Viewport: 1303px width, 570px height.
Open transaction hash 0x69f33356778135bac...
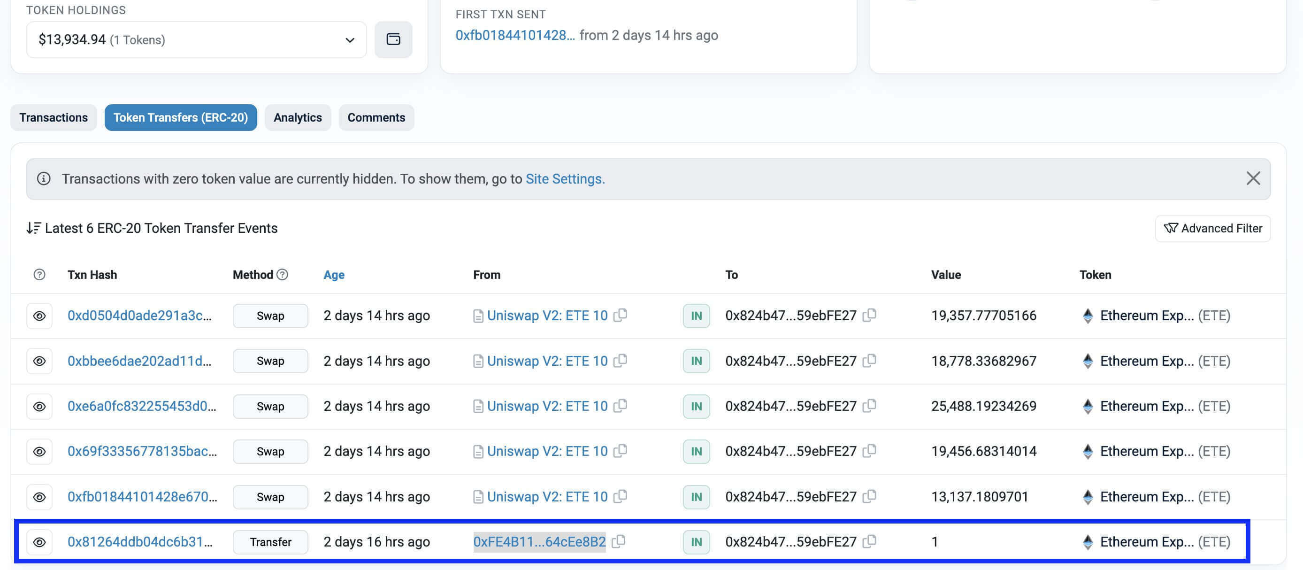click(x=142, y=451)
